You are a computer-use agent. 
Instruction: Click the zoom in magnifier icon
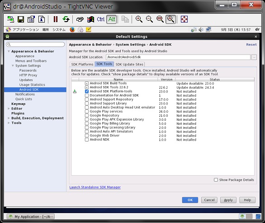click(139, 19)
